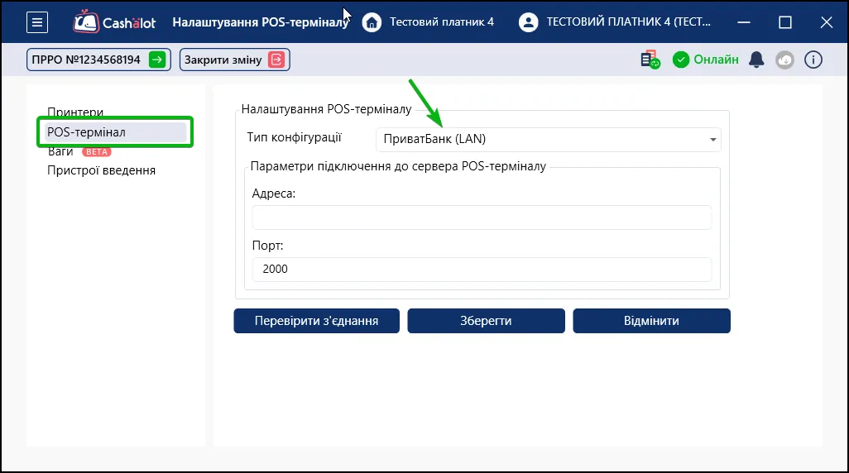Click Перевірити з'єднання button
This screenshot has height=473, width=849.
[x=316, y=321]
